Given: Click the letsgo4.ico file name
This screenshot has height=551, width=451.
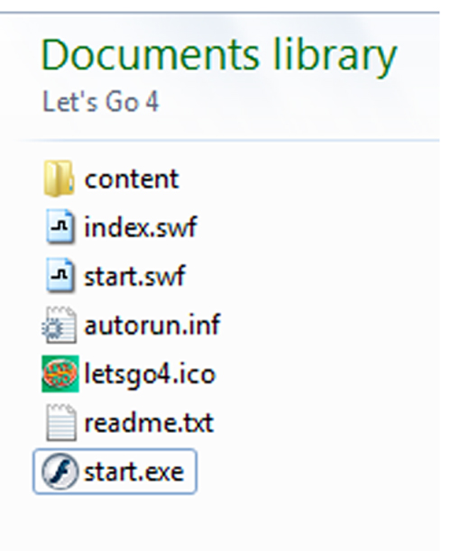Looking at the screenshot, I should pyautogui.click(x=150, y=374).
